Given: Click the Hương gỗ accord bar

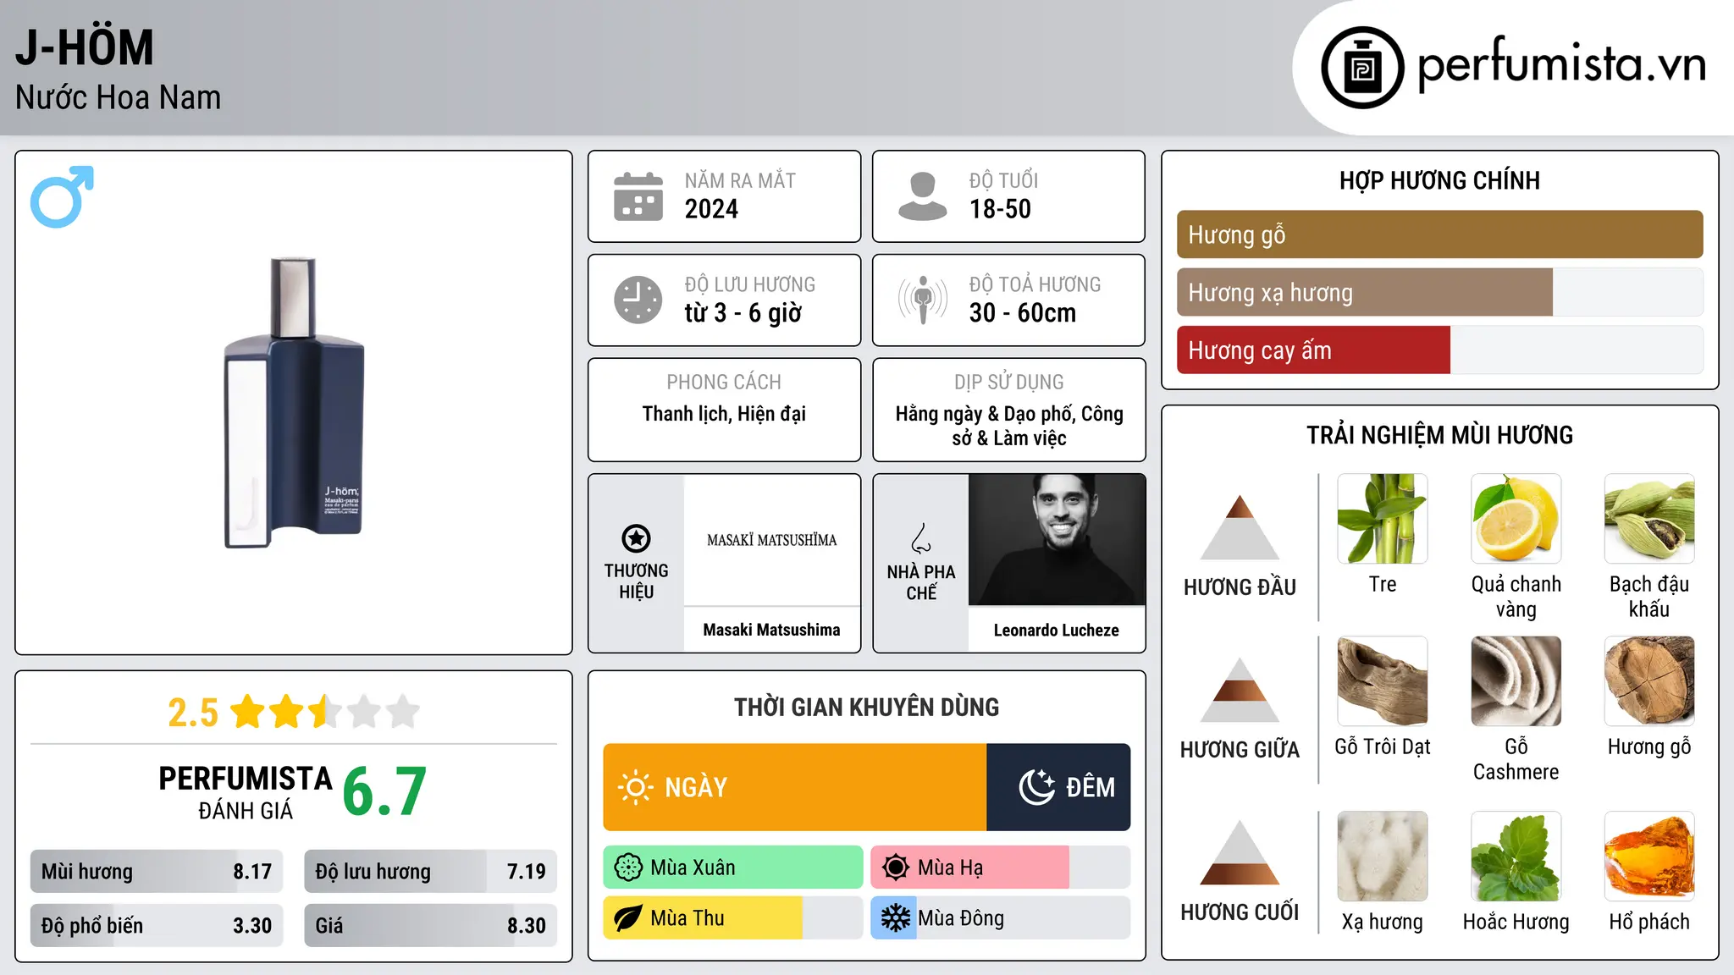Looking at the screenshot, I should coord(1439,234).
